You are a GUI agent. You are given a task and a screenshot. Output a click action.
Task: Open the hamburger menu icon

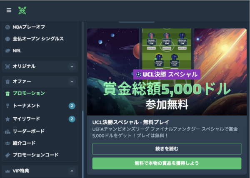tap(9, 10)
